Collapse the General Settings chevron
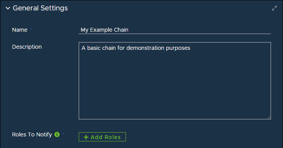 click(x=8, y=8)
